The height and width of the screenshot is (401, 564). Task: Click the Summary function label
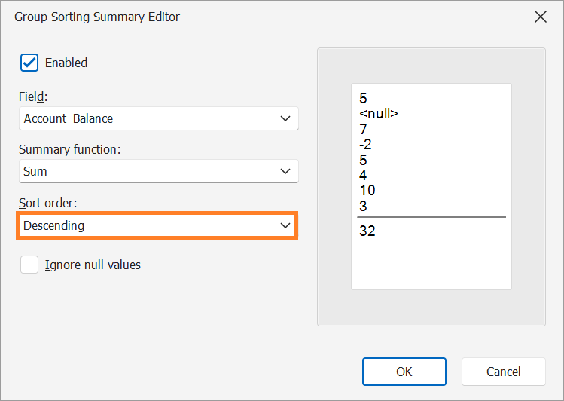click(x=70, y=149)
